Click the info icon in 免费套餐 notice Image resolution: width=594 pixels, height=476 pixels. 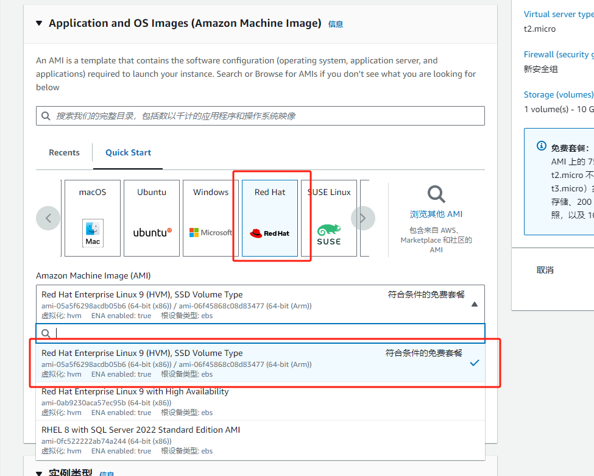542,146
